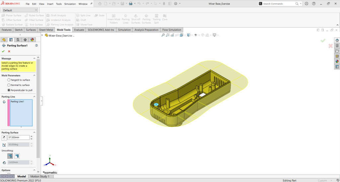Select the Tangent to surface option
The width and height of the screenshot is (340, 182).
pyautogui.click(x=9, y=80)
